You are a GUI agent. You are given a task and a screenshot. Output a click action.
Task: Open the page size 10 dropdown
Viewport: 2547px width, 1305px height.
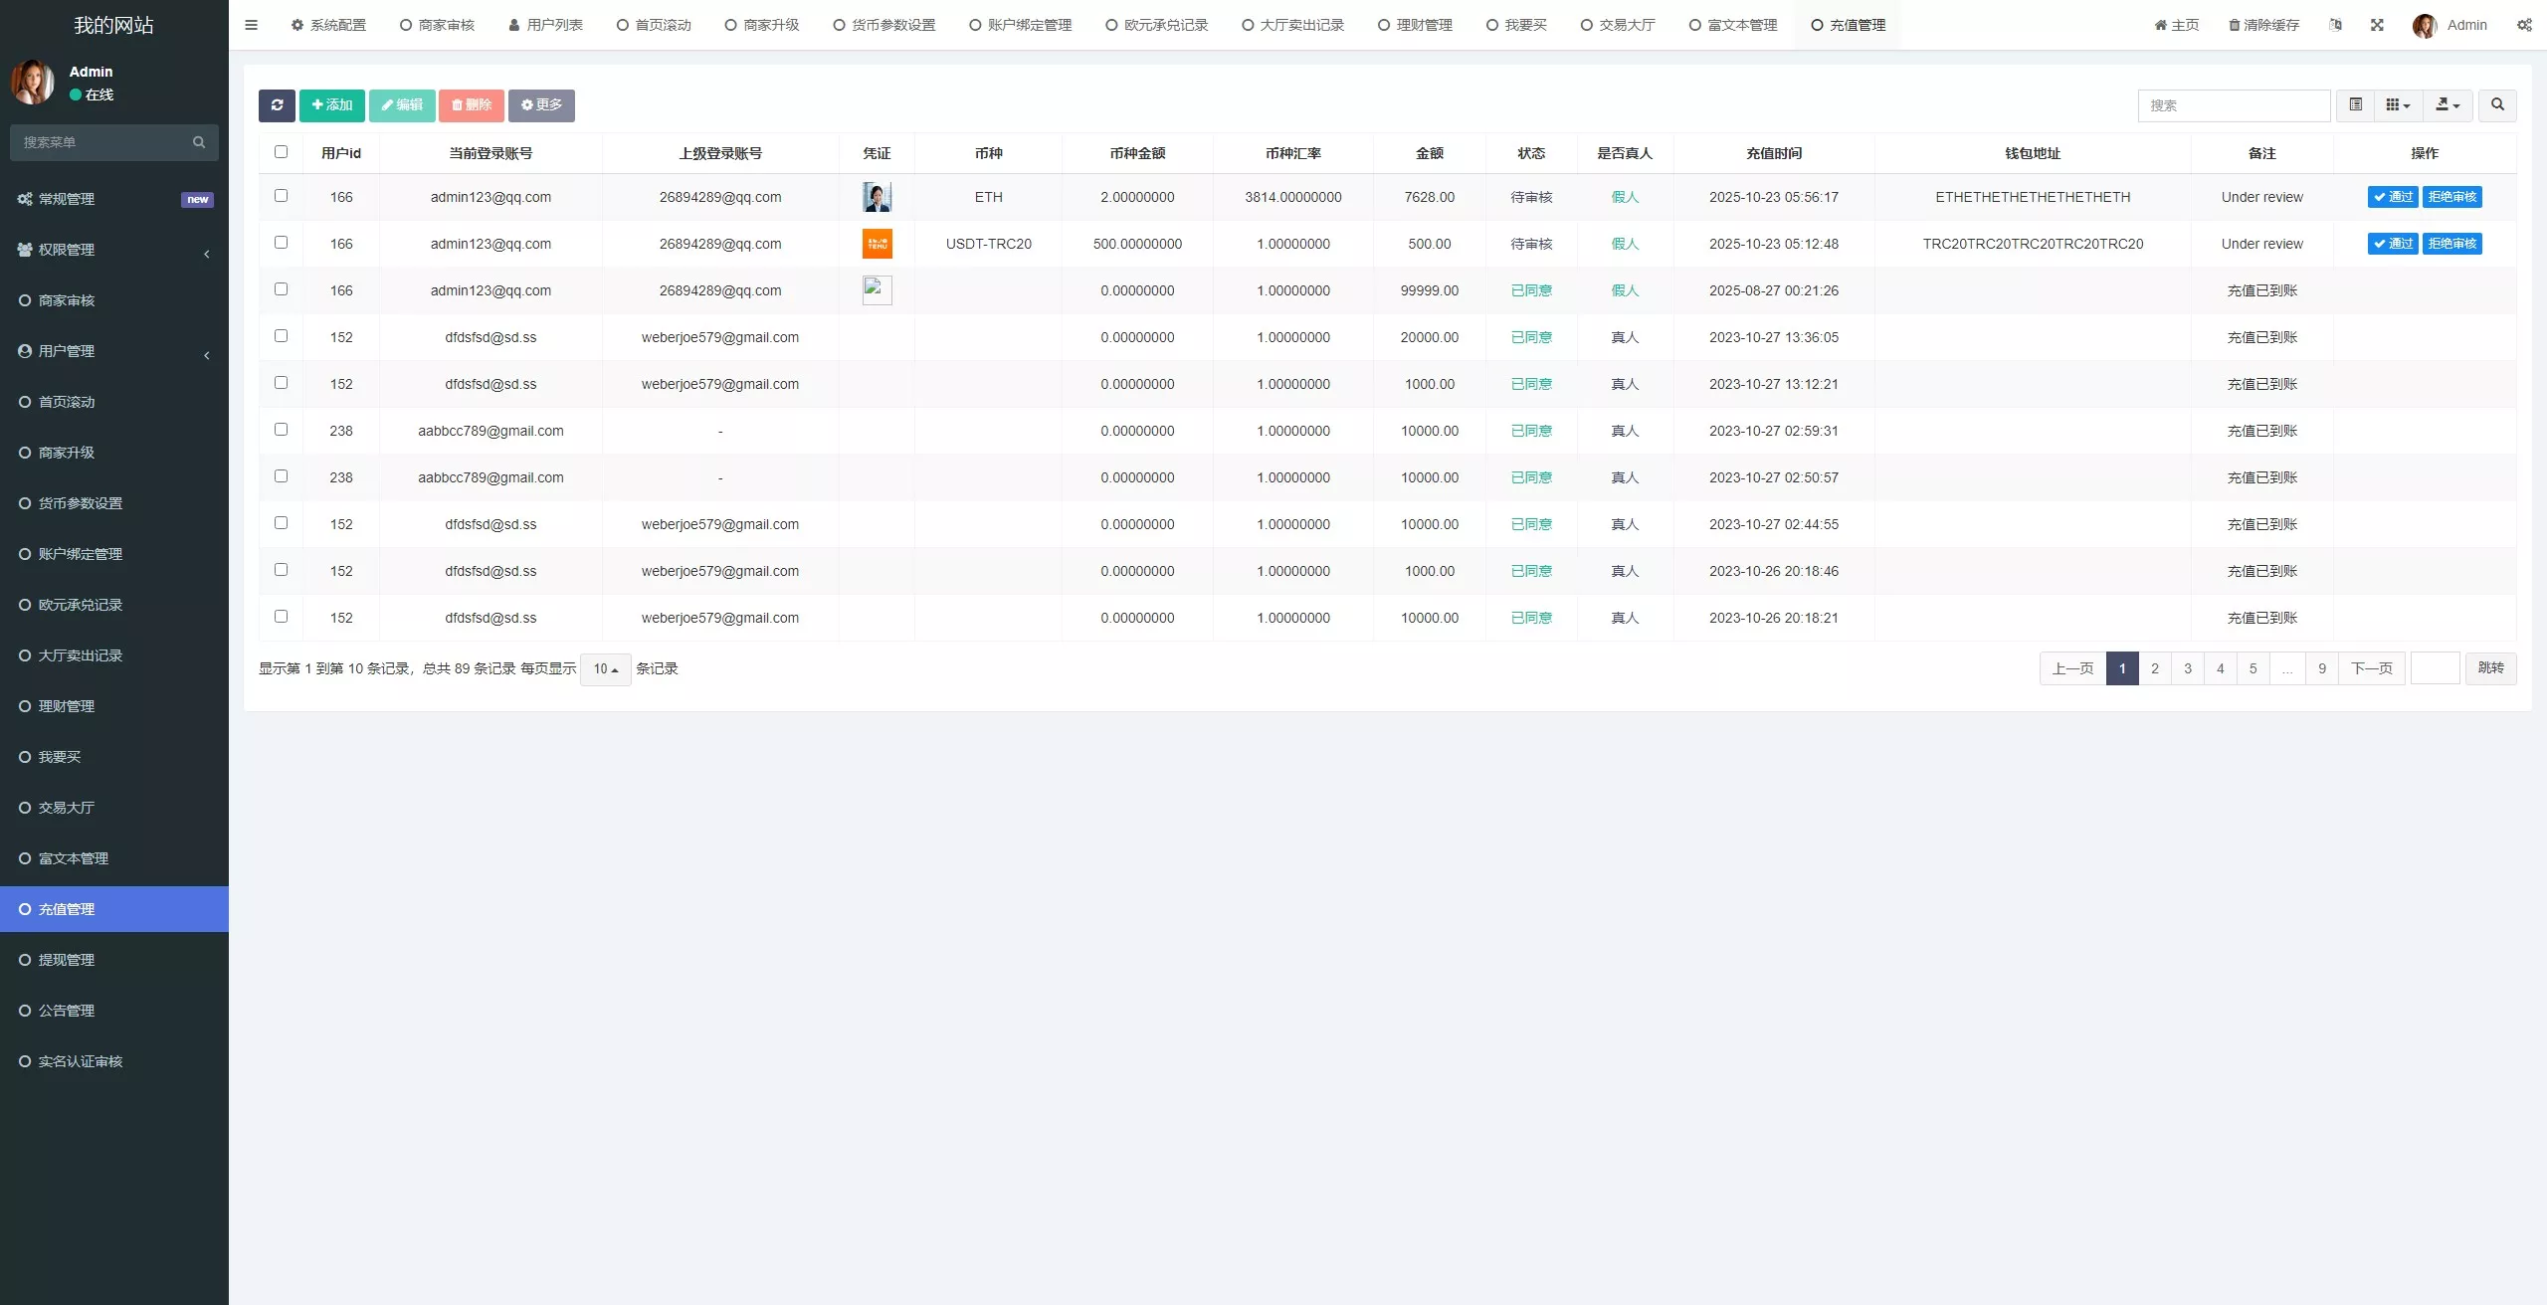[x=606, y=669]
